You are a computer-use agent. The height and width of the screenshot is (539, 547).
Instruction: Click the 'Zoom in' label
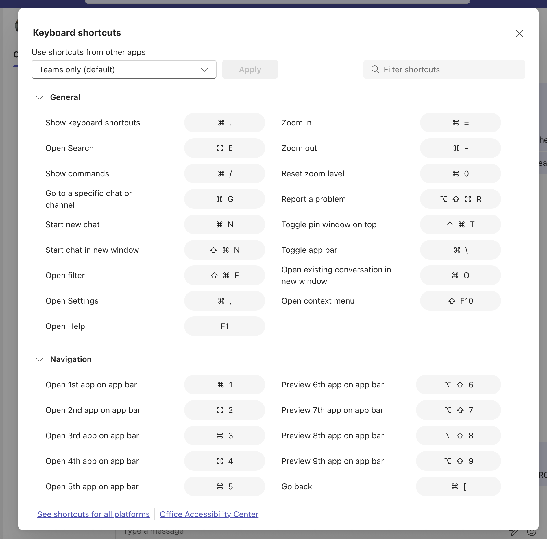[x=296, y=123]
